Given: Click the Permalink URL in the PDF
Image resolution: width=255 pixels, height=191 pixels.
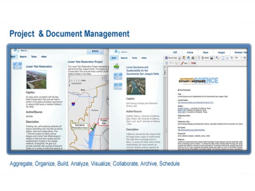Looking at the screenshot, I should coord(191,130).
